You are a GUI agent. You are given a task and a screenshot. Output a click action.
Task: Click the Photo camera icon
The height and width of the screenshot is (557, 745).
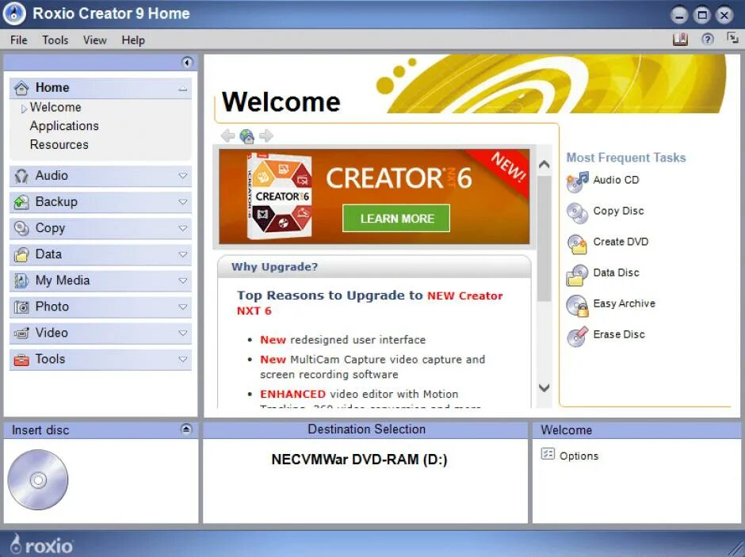[x=21, y=307]
